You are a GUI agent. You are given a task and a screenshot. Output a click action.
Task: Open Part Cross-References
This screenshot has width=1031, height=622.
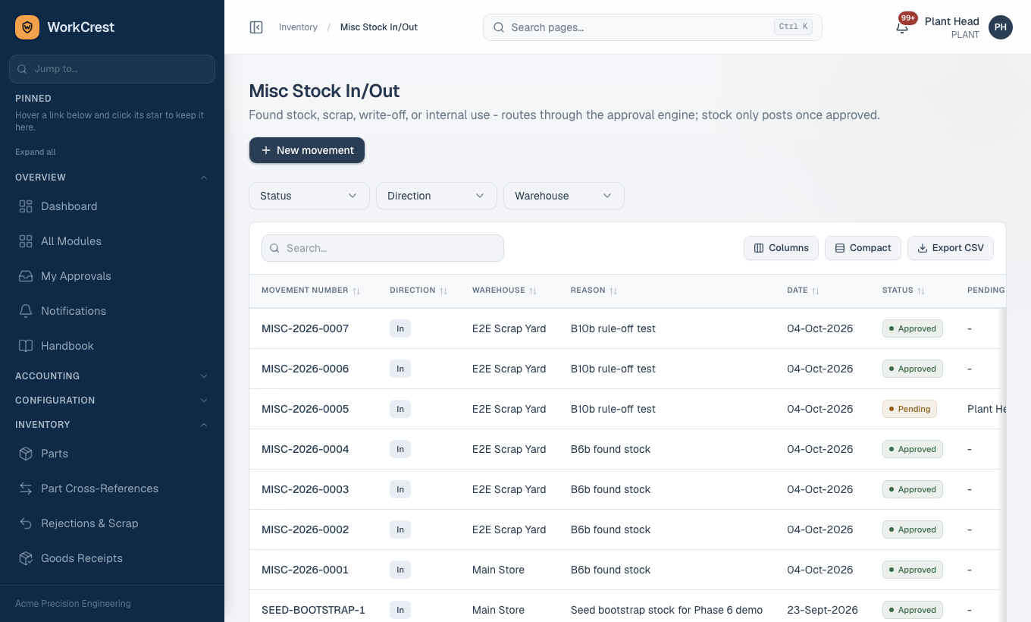[x=112, y=488]
